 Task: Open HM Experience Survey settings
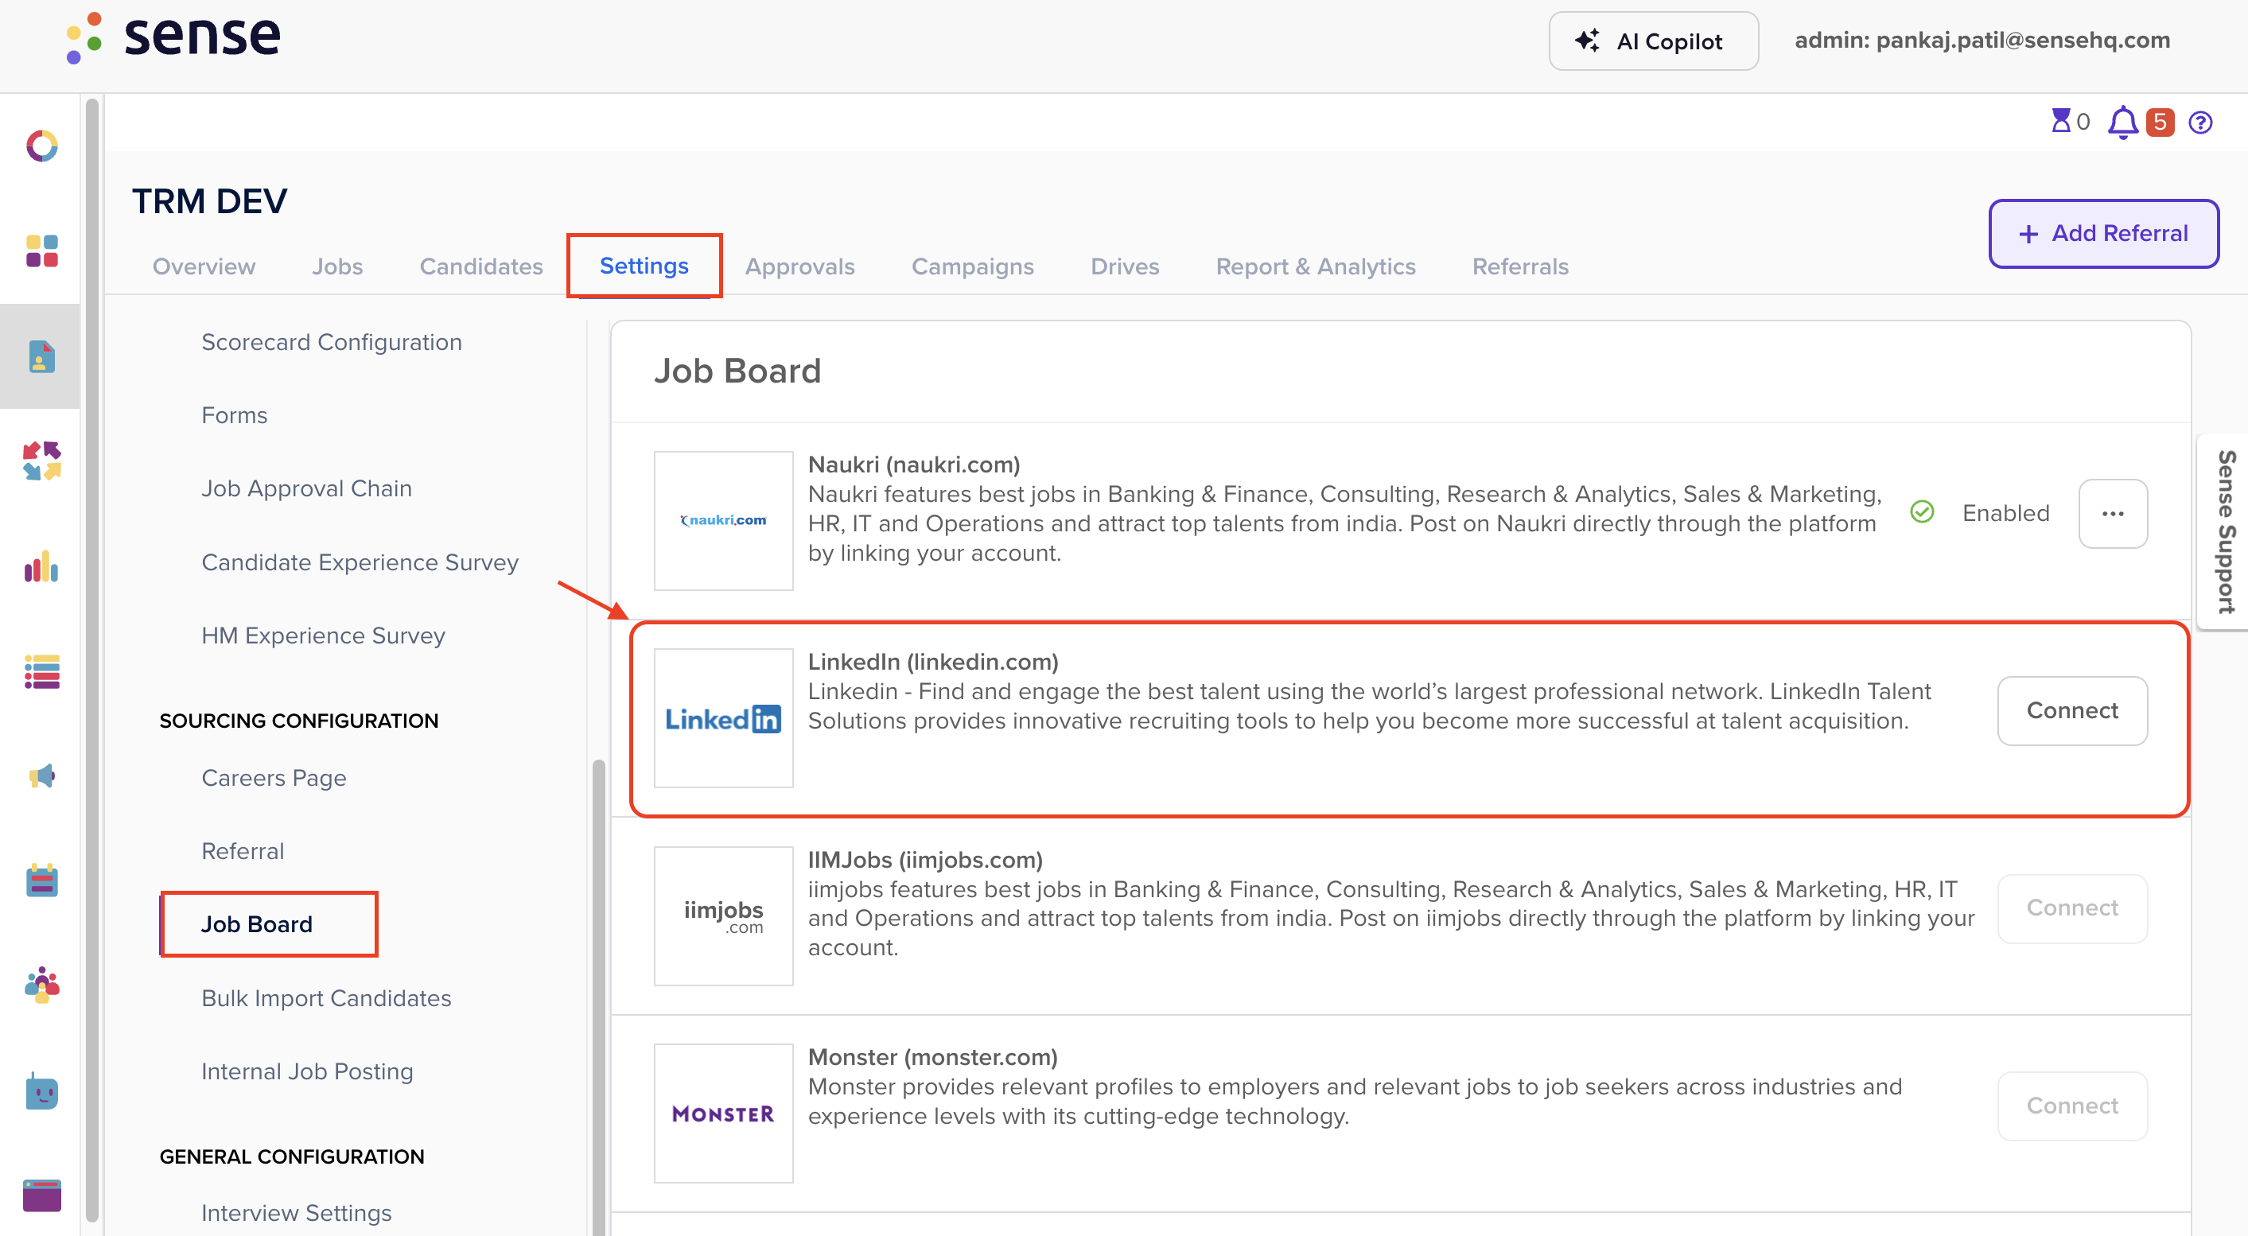tap(323, 635)
